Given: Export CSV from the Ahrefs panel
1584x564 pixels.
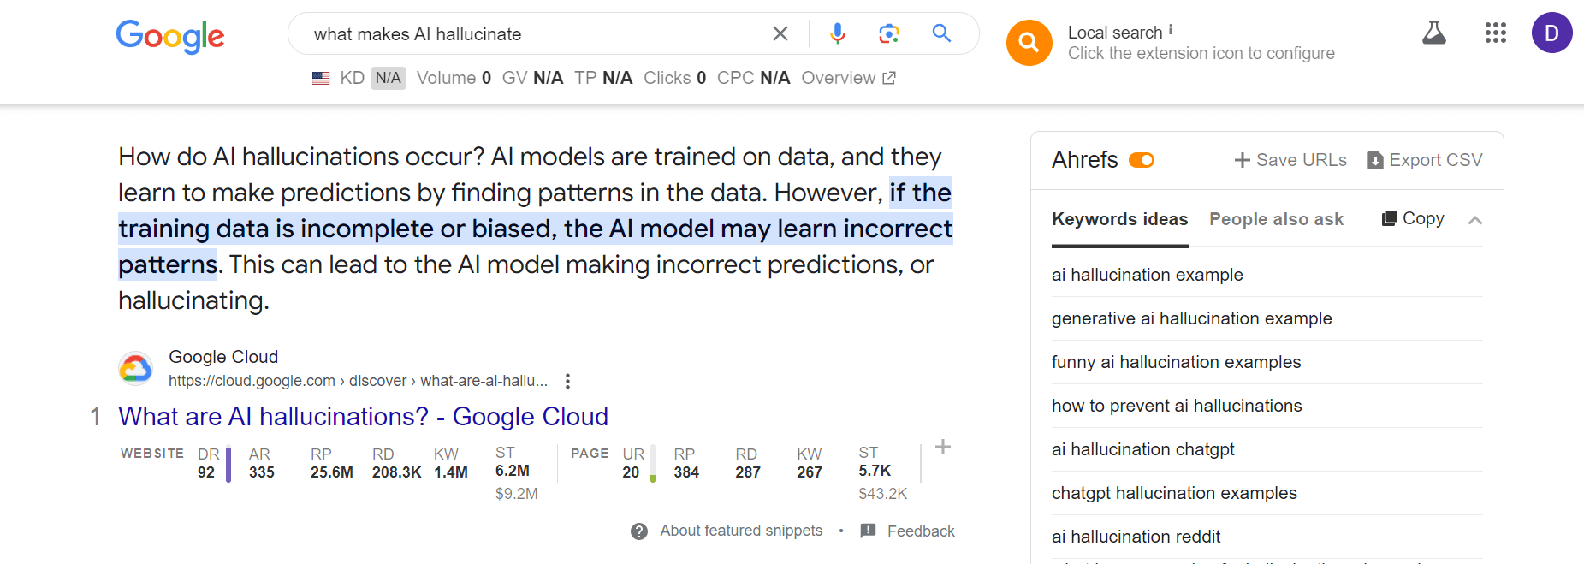Looking at the screenshot, I should [x=1425, y=160].
